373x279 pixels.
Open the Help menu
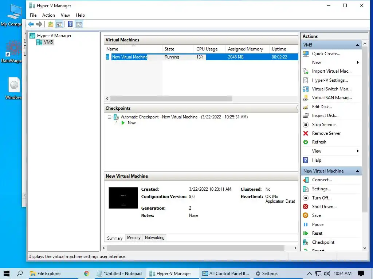click(x=80, y=15)
